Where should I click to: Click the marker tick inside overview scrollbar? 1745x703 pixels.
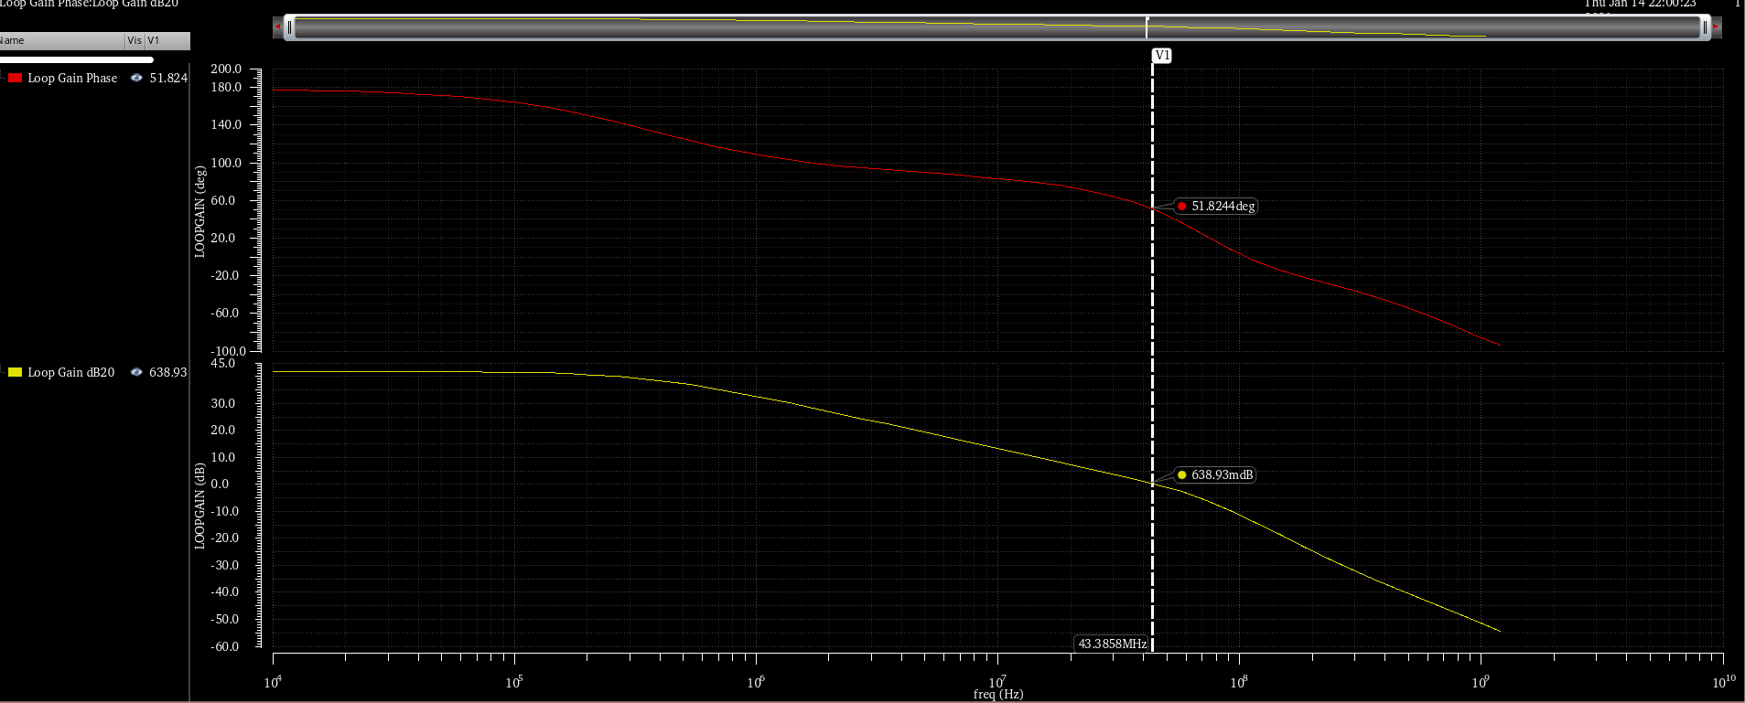point(1147,27)
